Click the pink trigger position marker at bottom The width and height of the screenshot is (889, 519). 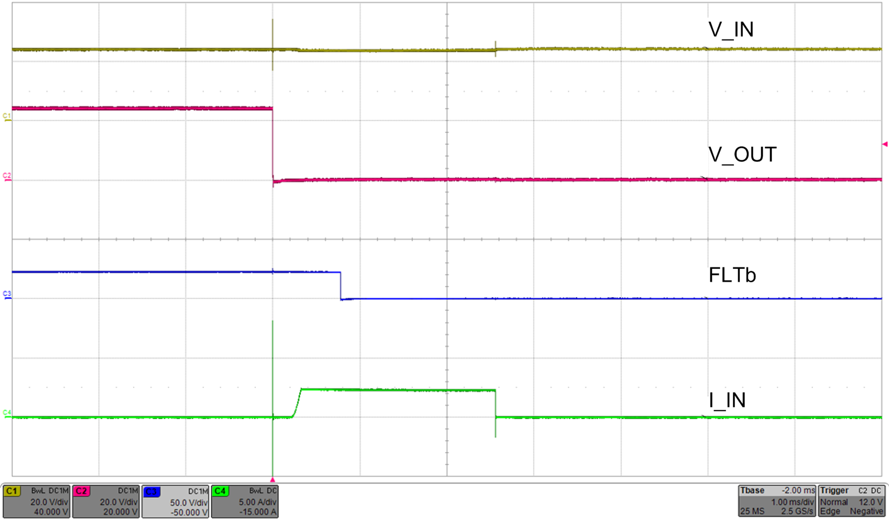click(x=273, y=480)
